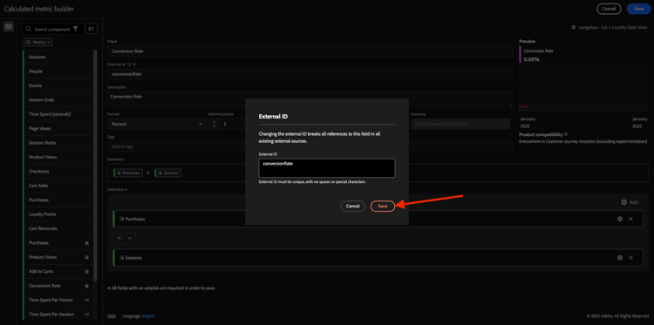Select Conversion Rate calculated metric in component list

(x=58, y=286)
